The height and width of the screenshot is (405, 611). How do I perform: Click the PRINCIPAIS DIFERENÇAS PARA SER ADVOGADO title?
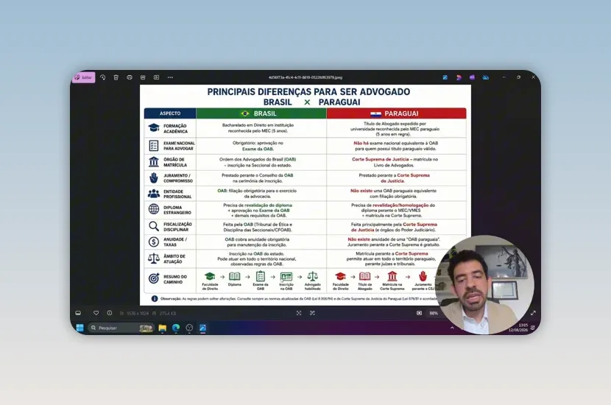[308, 92]
